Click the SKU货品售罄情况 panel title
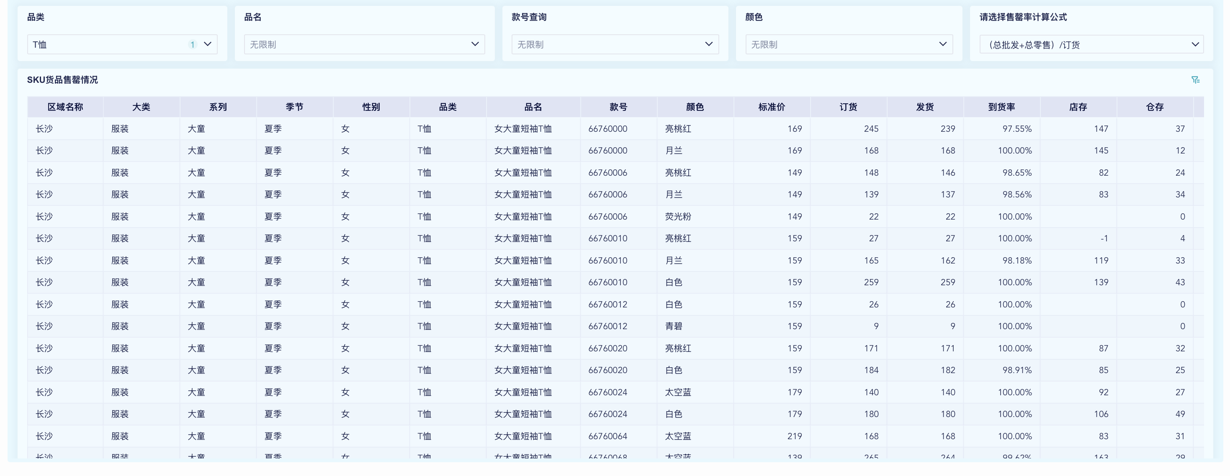1230x476 pixels. click(62, 80)
